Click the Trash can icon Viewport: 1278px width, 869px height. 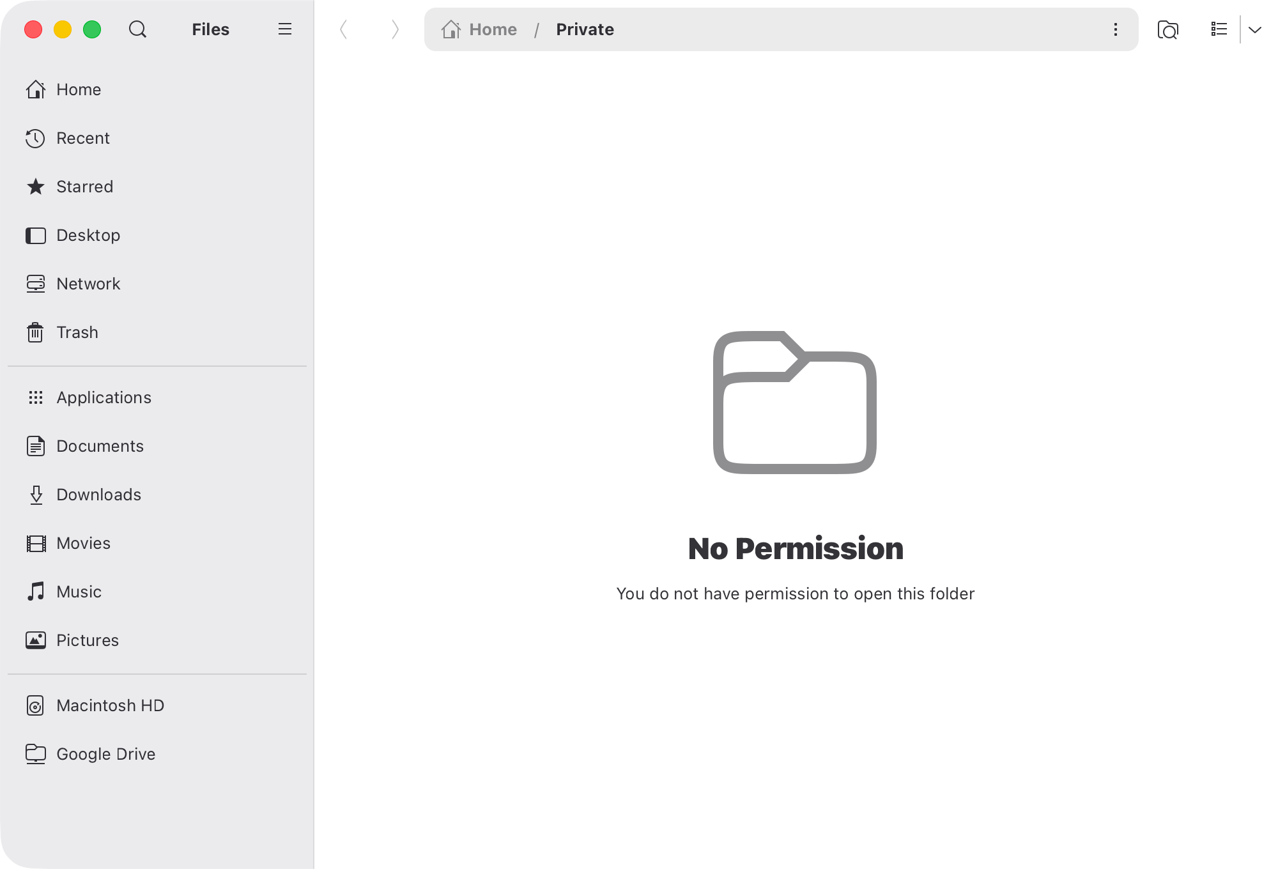[x=36, y=332]
